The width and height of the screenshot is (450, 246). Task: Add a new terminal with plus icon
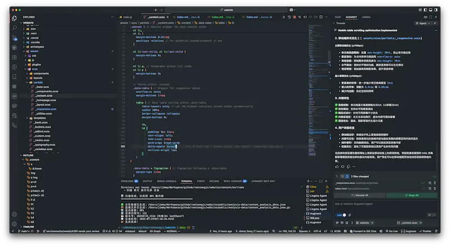click(x=308, y=181)
